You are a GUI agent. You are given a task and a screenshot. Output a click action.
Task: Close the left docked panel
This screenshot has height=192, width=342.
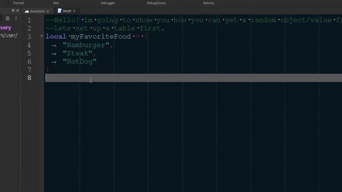18,11
